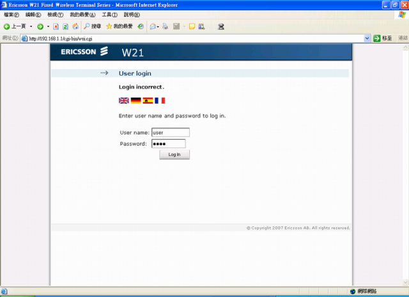Viewport: 409px width, 297px height.
Task: Open the Search magnifier toolbar button
Action: tap(92, 26)
